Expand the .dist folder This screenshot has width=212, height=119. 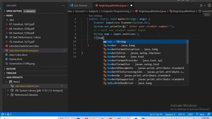35,20
